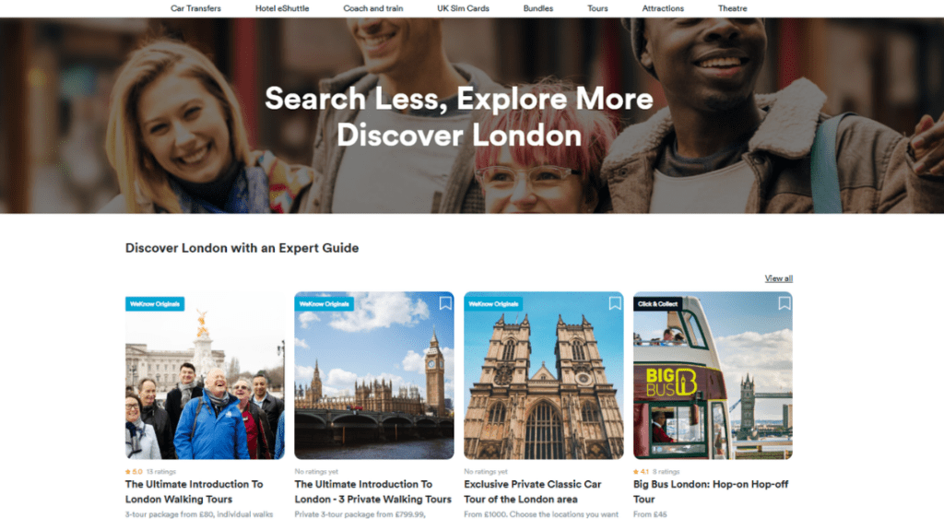Click WeKnow Originals badge on Westminster Abbey card

(x=493, y=304)
